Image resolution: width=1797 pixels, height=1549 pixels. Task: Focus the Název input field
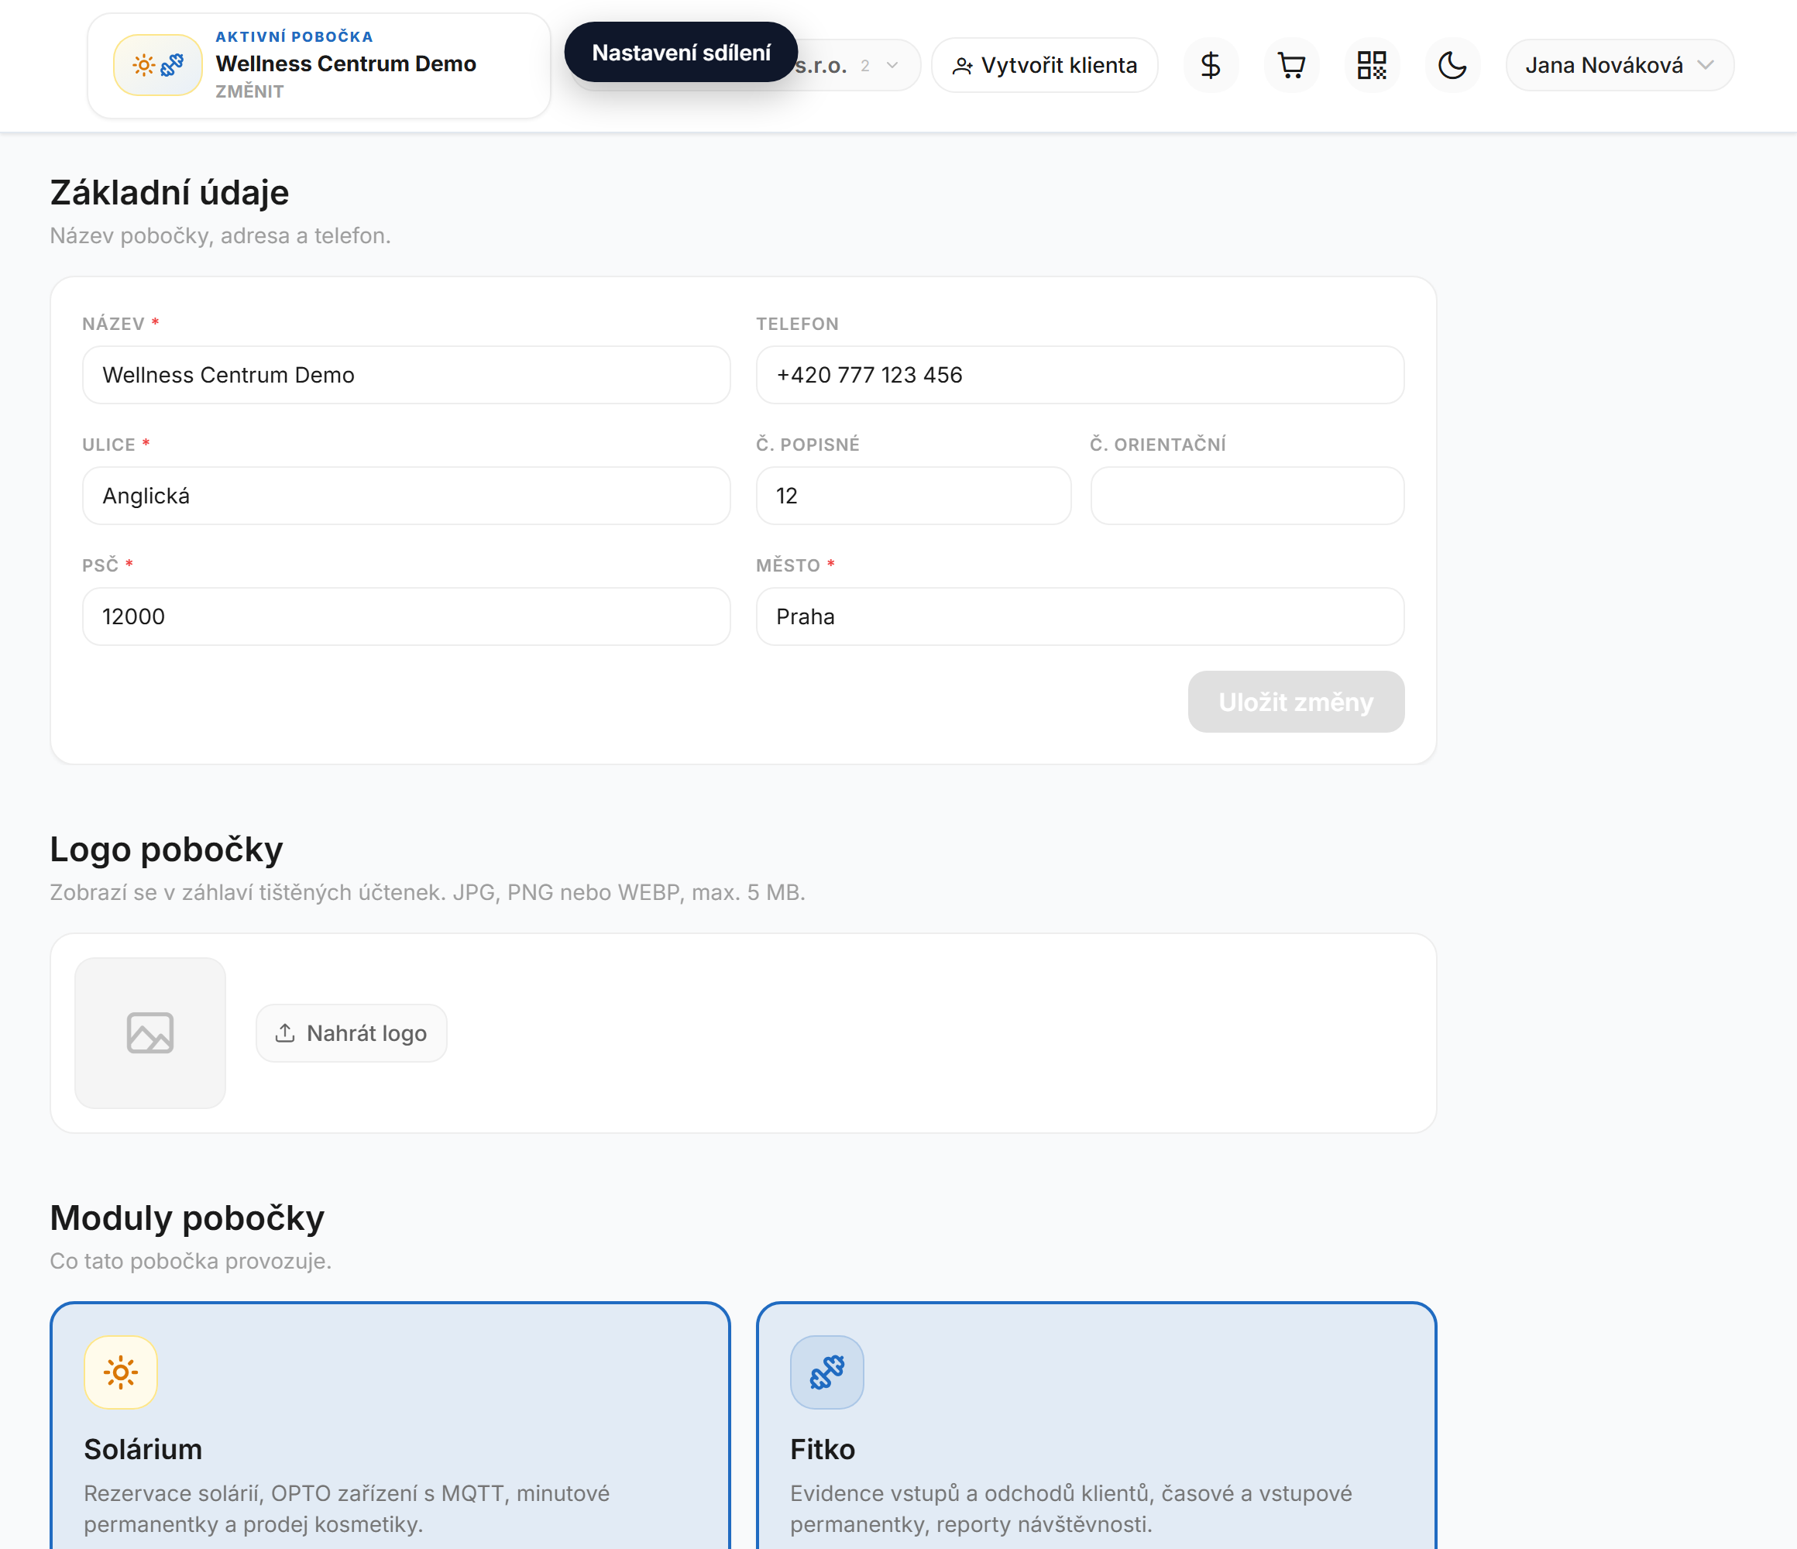click(x=406, y=375)
